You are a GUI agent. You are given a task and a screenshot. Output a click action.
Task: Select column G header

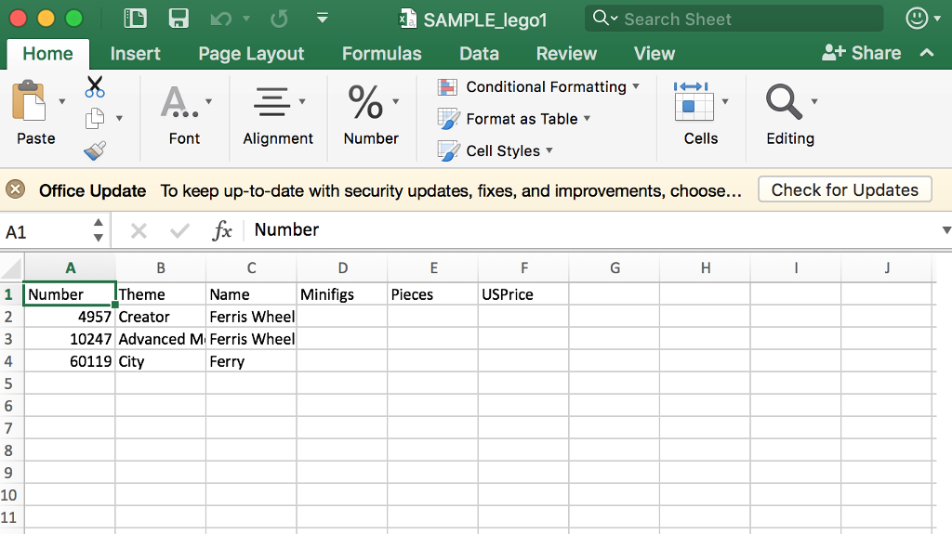coord(615,268)
